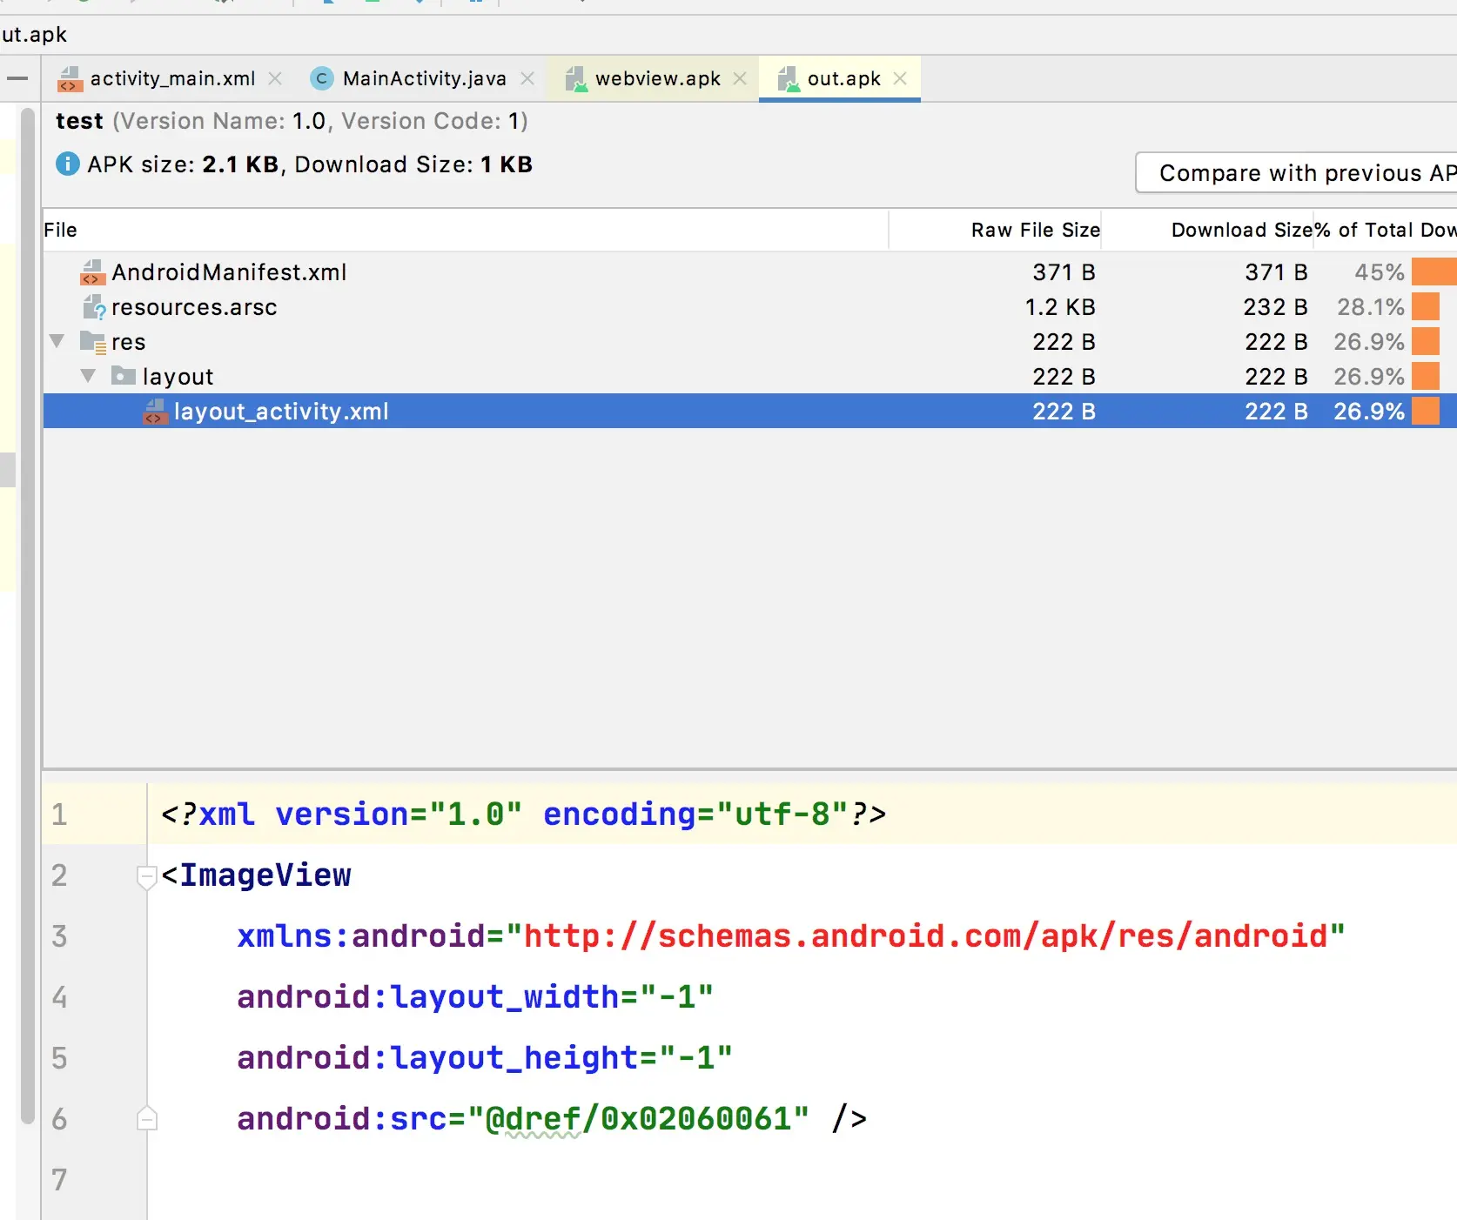This screenshot has width=1457, height=1220.
Task: Switch to the MainActivity.java tab
Action: point(424,78)
